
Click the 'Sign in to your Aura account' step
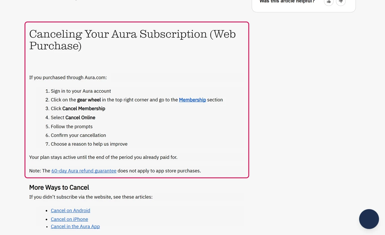[x=81, y=91]
